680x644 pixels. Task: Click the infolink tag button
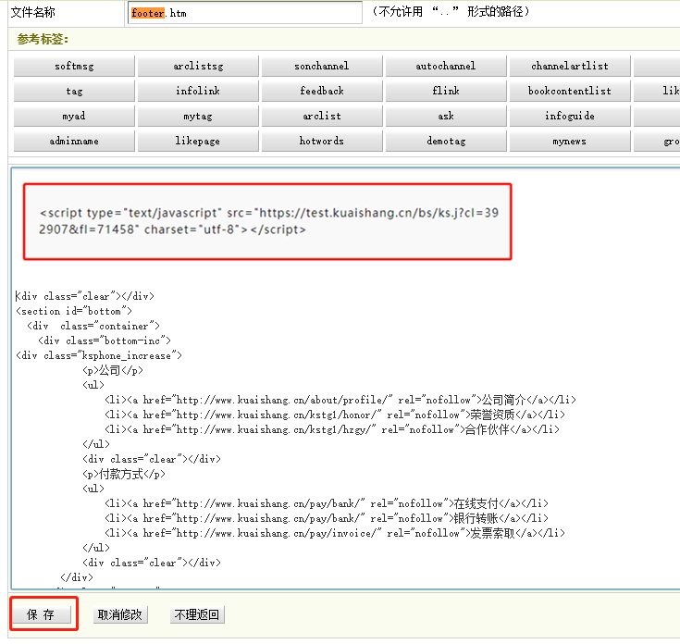pyautogui.click(x=198, y=92)
